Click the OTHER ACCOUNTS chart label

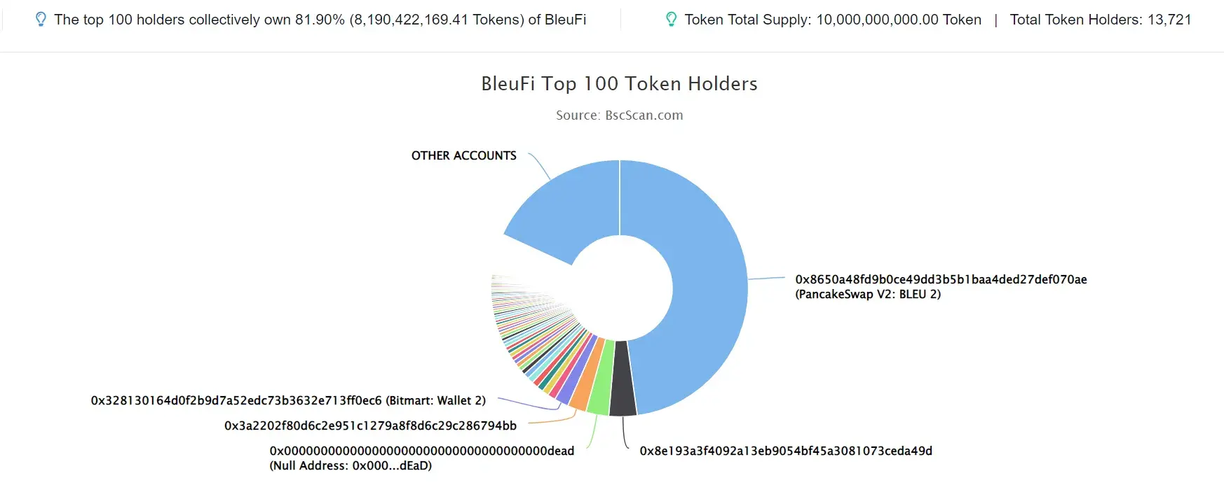pos(464,155)
